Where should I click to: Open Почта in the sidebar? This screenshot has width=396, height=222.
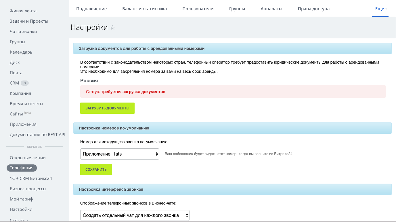[x=16, y=73]
